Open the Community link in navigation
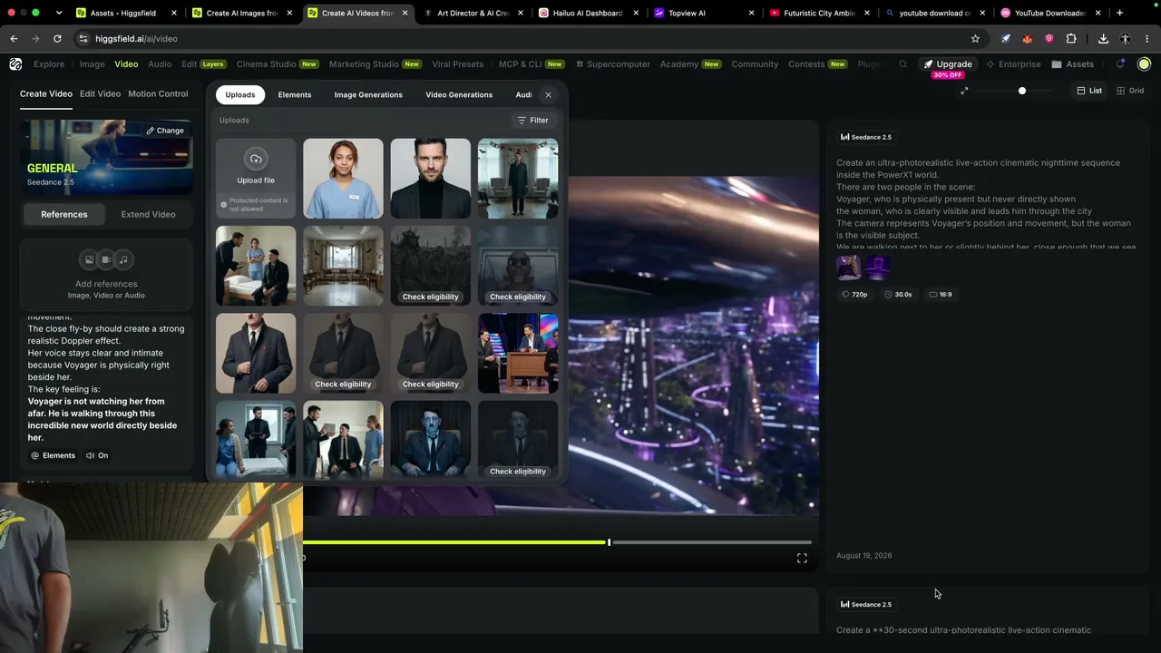 (x=755, y=64)
